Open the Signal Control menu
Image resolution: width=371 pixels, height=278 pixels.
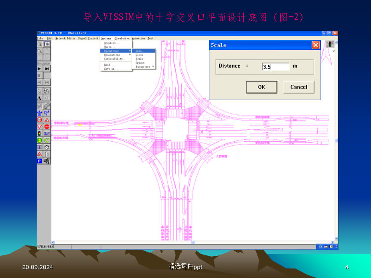coord(88,38)
